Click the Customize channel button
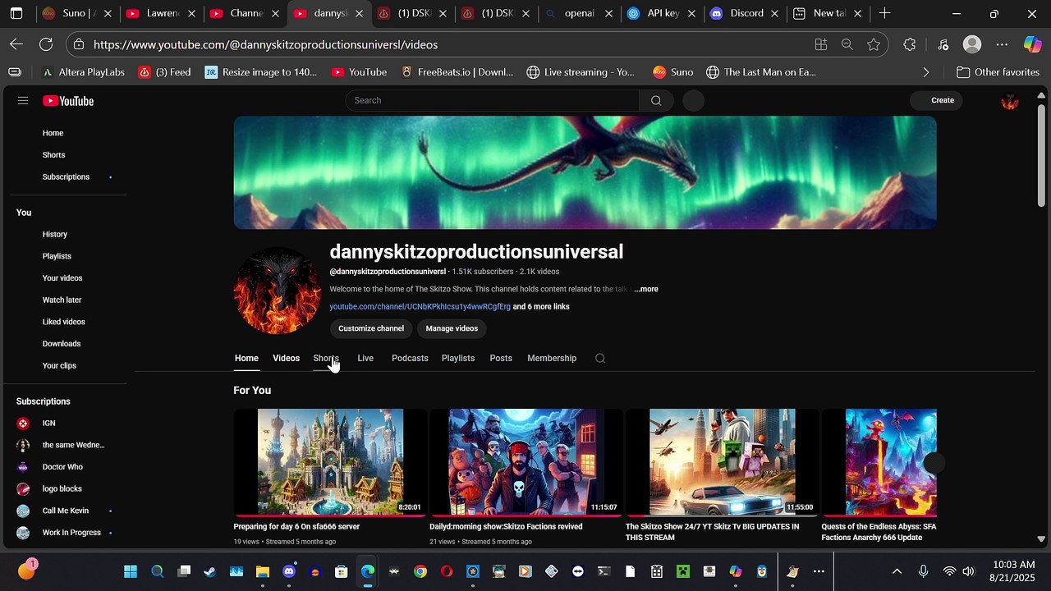 [x=371, y=328]
